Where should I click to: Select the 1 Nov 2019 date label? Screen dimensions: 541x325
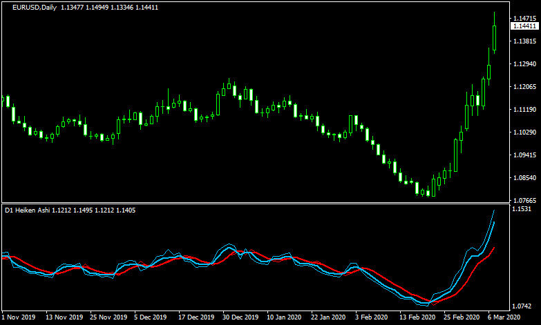[x=19, y=317]
